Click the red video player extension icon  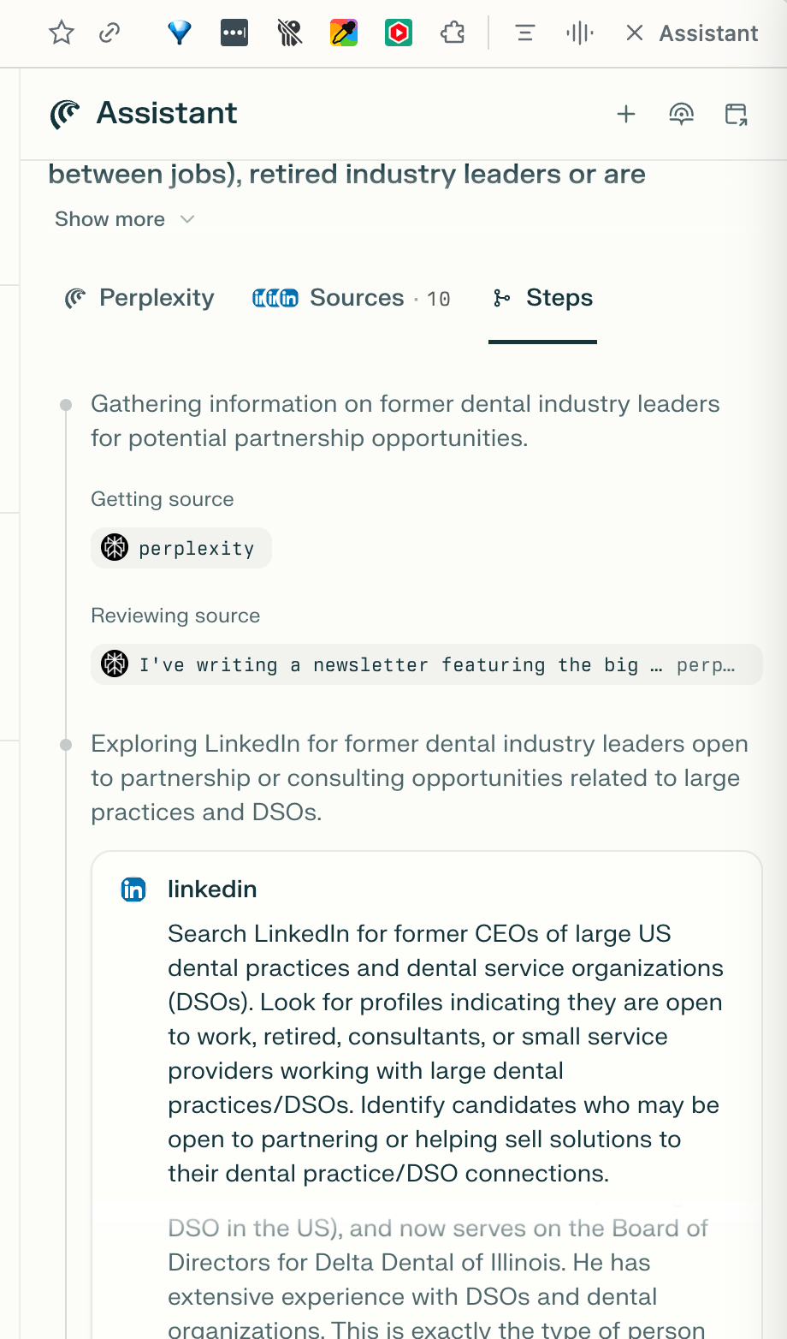[399, 33]
